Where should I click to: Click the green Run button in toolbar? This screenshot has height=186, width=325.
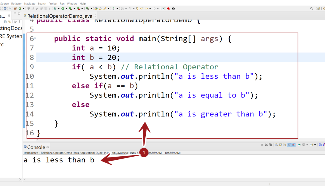pos(63,9)
